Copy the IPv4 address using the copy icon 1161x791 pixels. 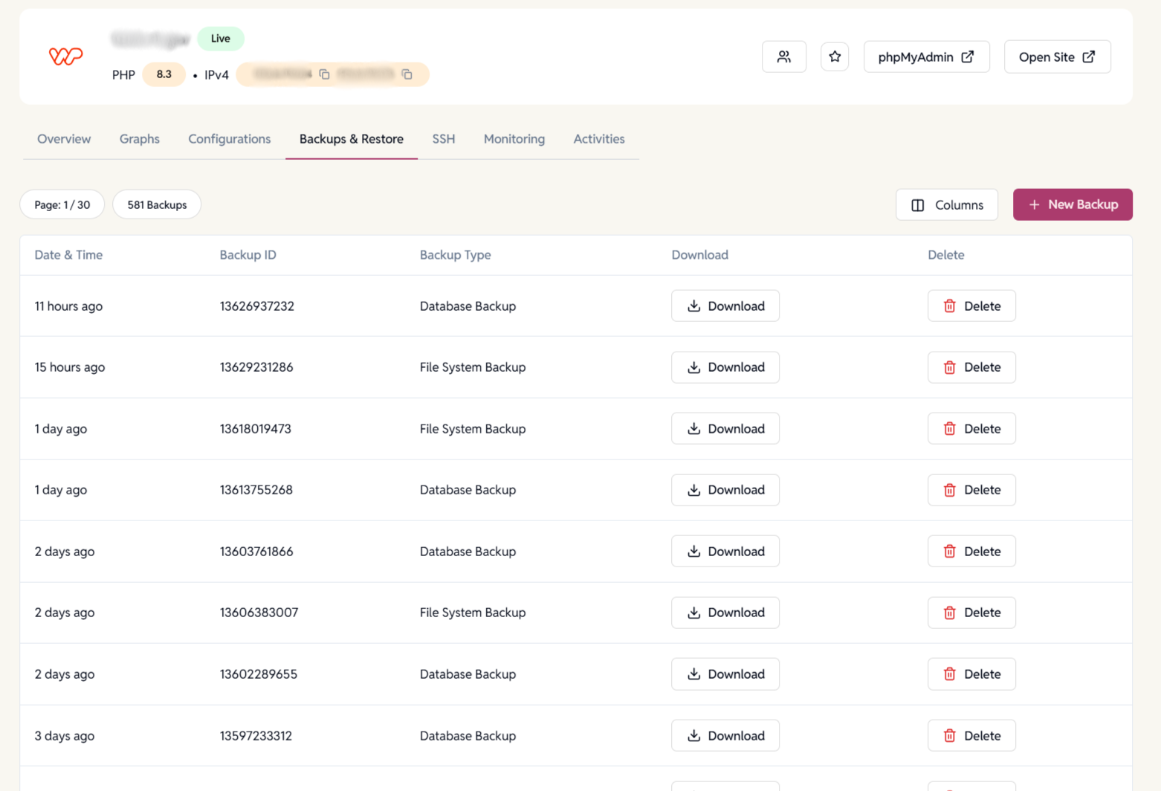tap(324, 74)
